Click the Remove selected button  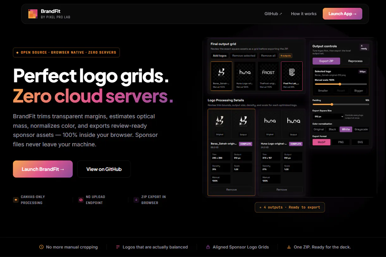point(244,55)
